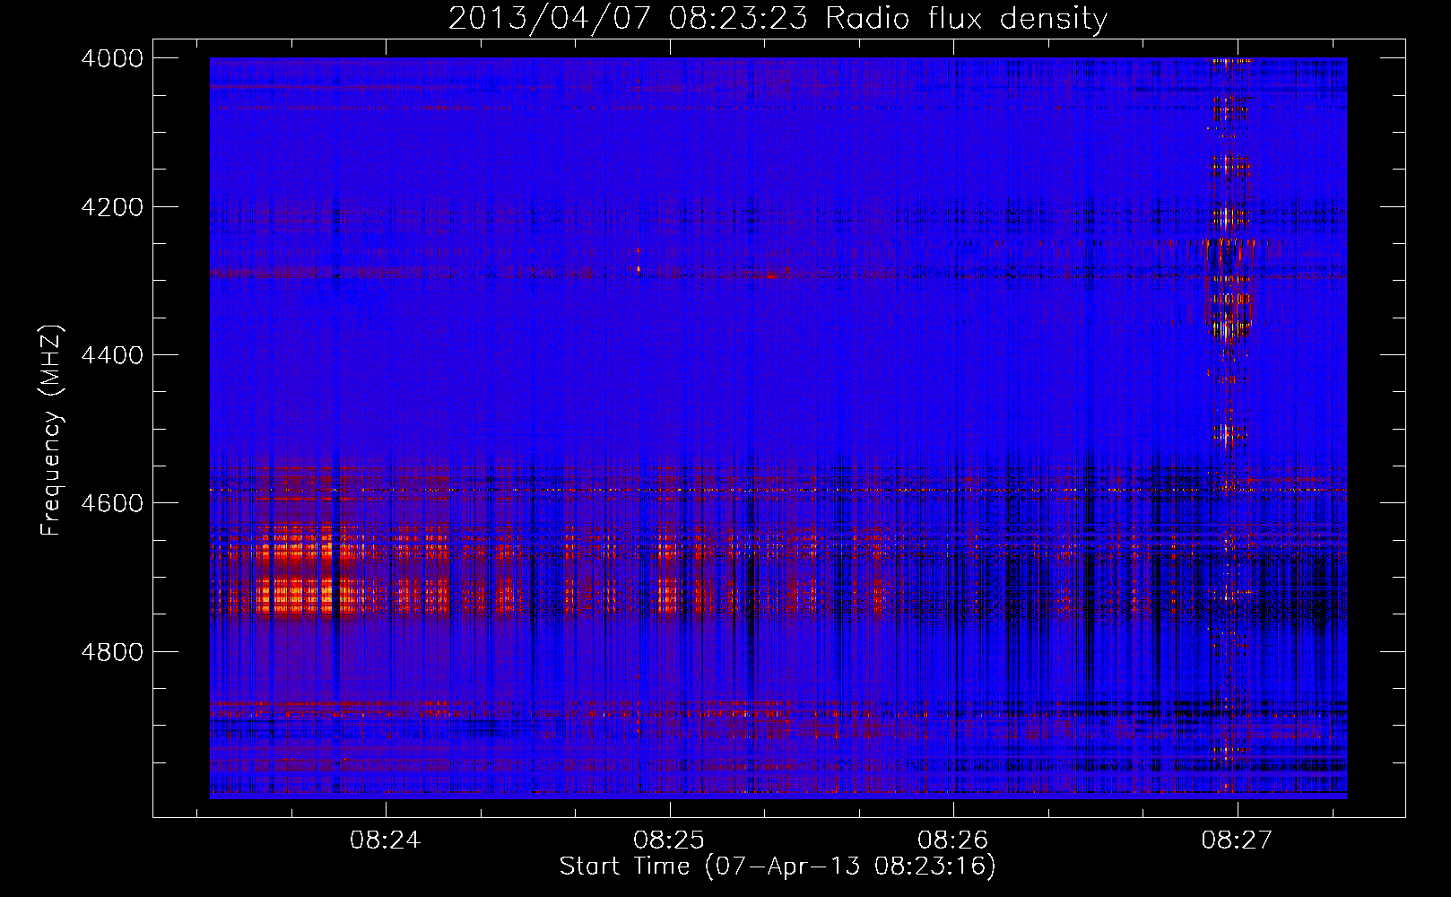Click the 08:25 time axis label
Viewport: 1451px width, 897px height.
(669, 840)
